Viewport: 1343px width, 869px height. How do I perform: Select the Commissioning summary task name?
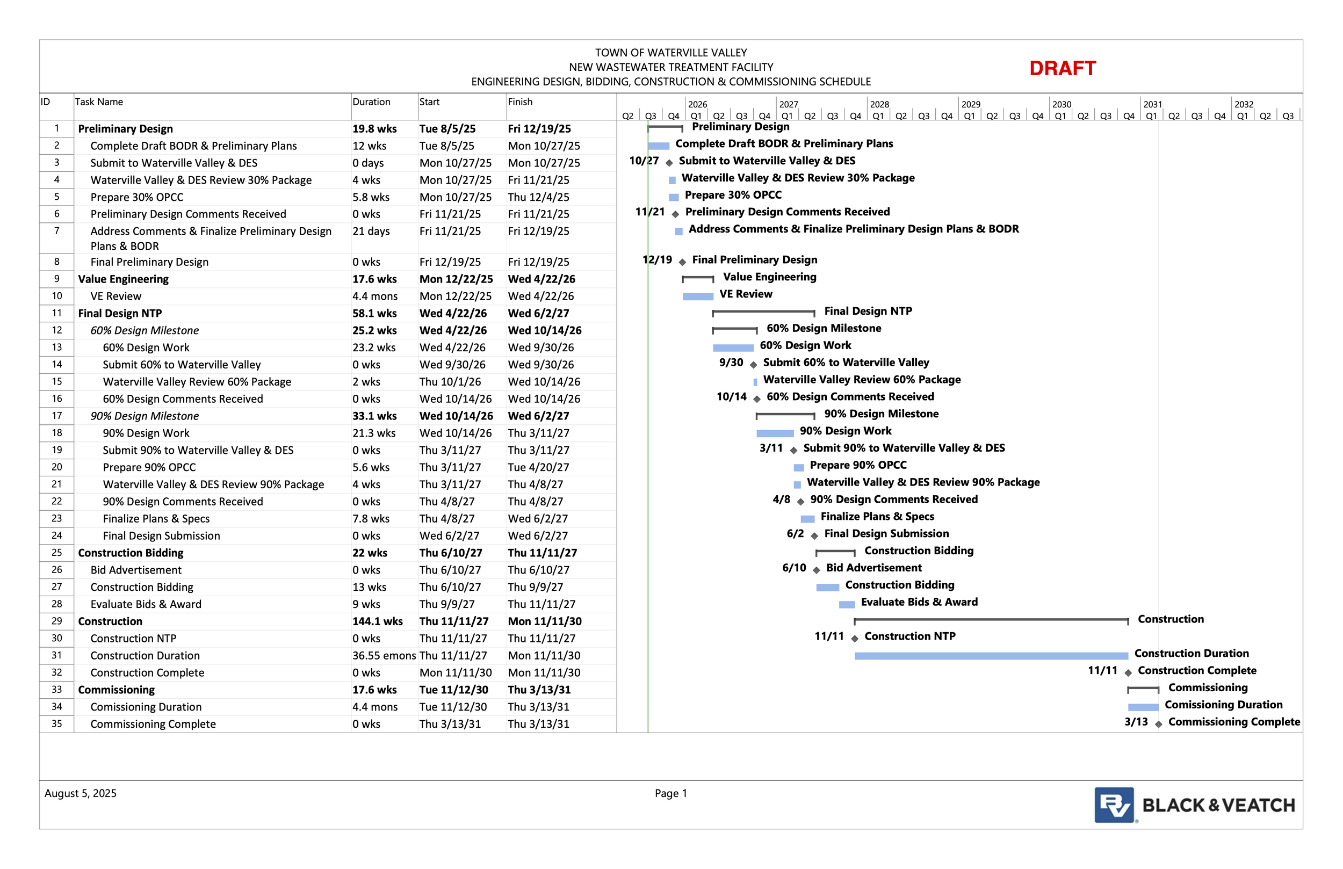[116, 690]
